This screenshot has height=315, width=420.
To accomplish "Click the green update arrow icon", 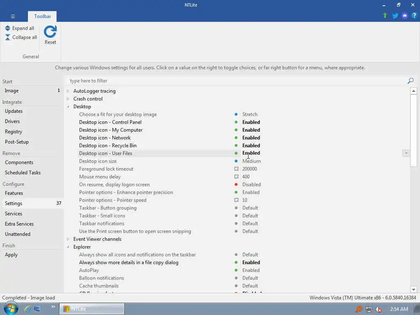I will point(385,16).
